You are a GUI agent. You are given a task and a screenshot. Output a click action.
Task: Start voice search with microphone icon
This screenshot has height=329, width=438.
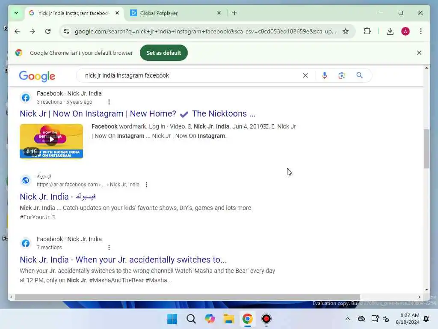325,75
